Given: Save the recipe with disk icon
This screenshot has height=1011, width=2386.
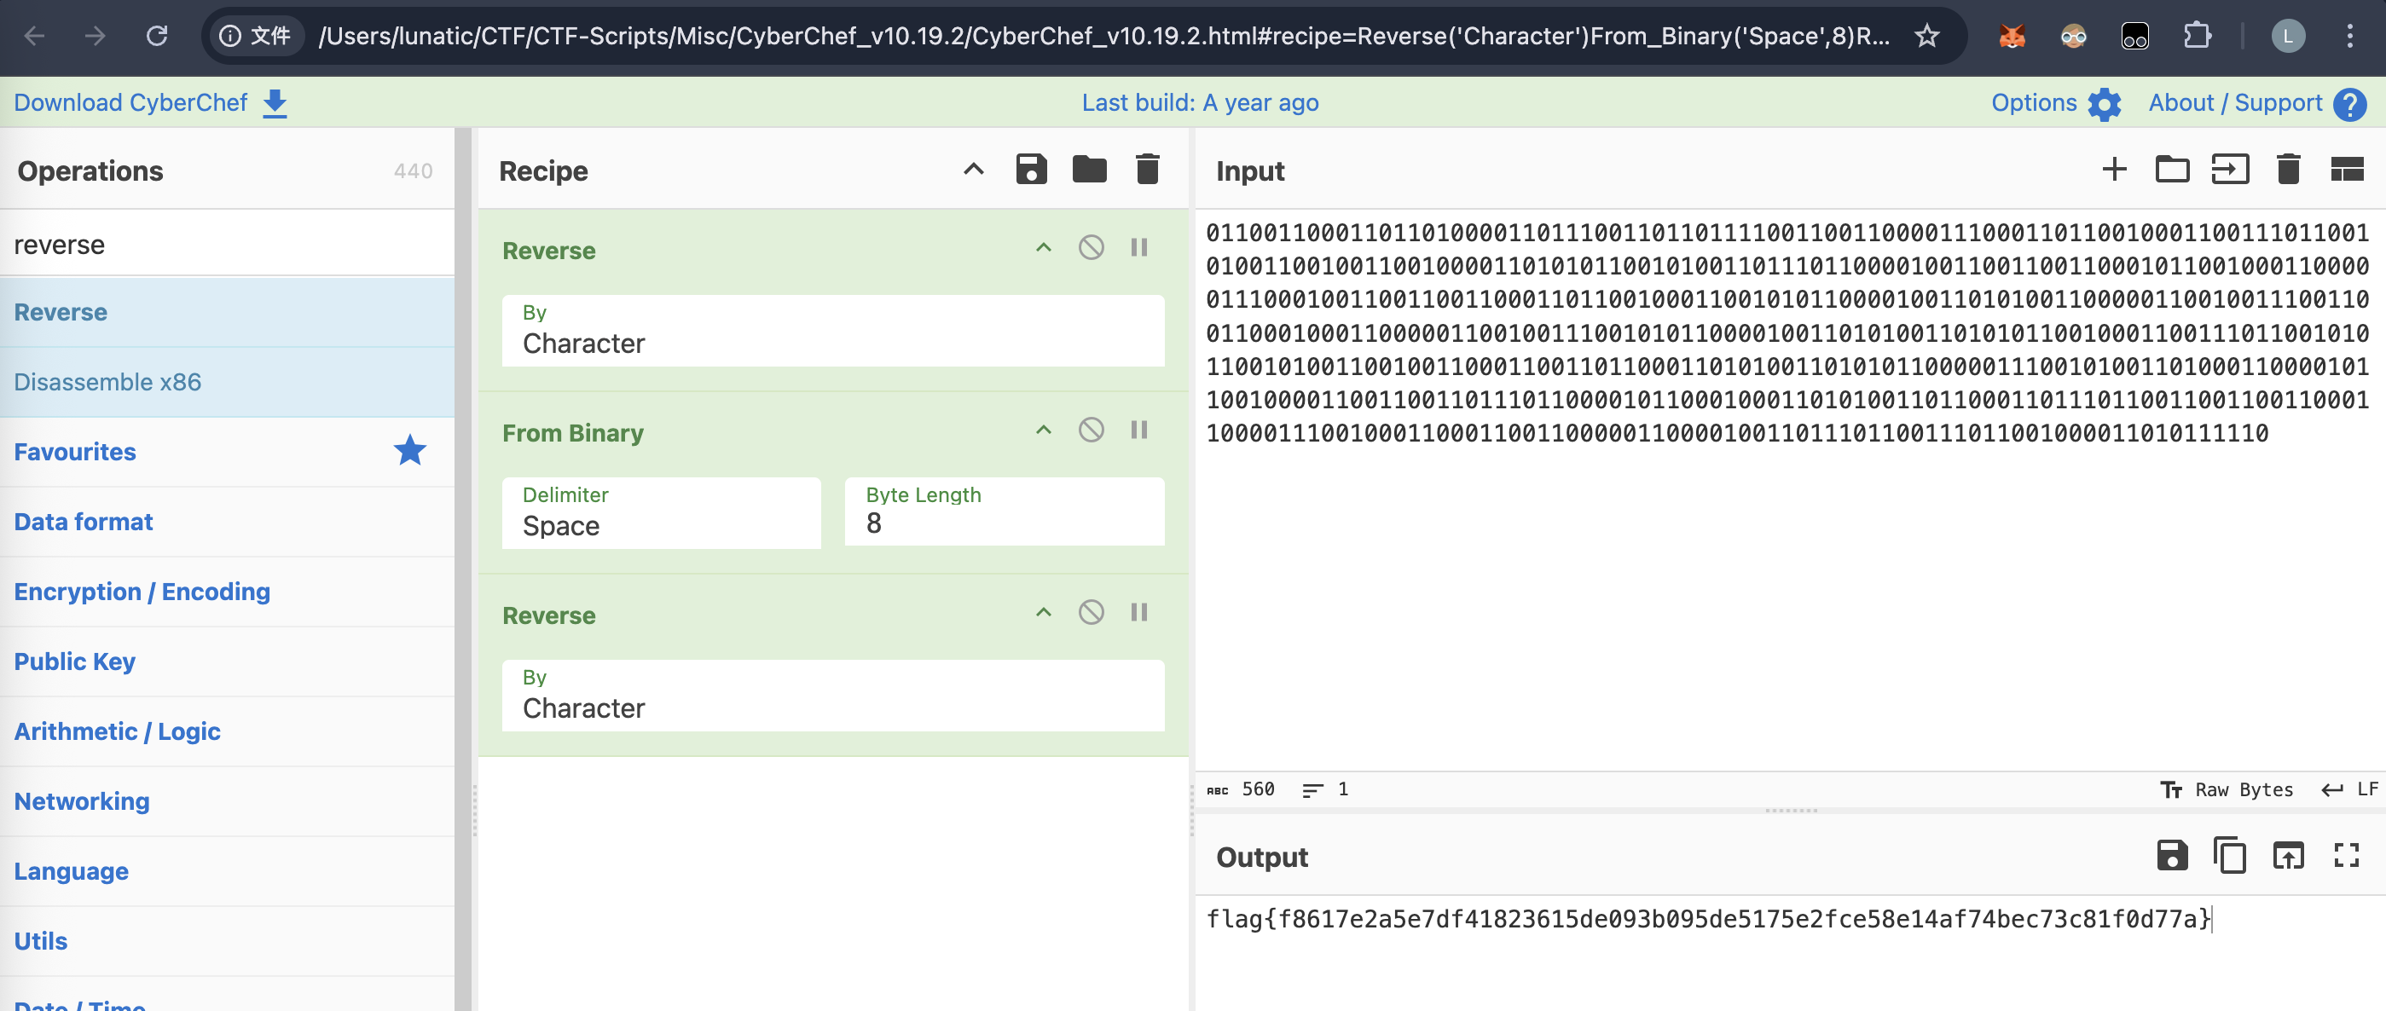Looking at the screenshot, I should (1031, 170).
